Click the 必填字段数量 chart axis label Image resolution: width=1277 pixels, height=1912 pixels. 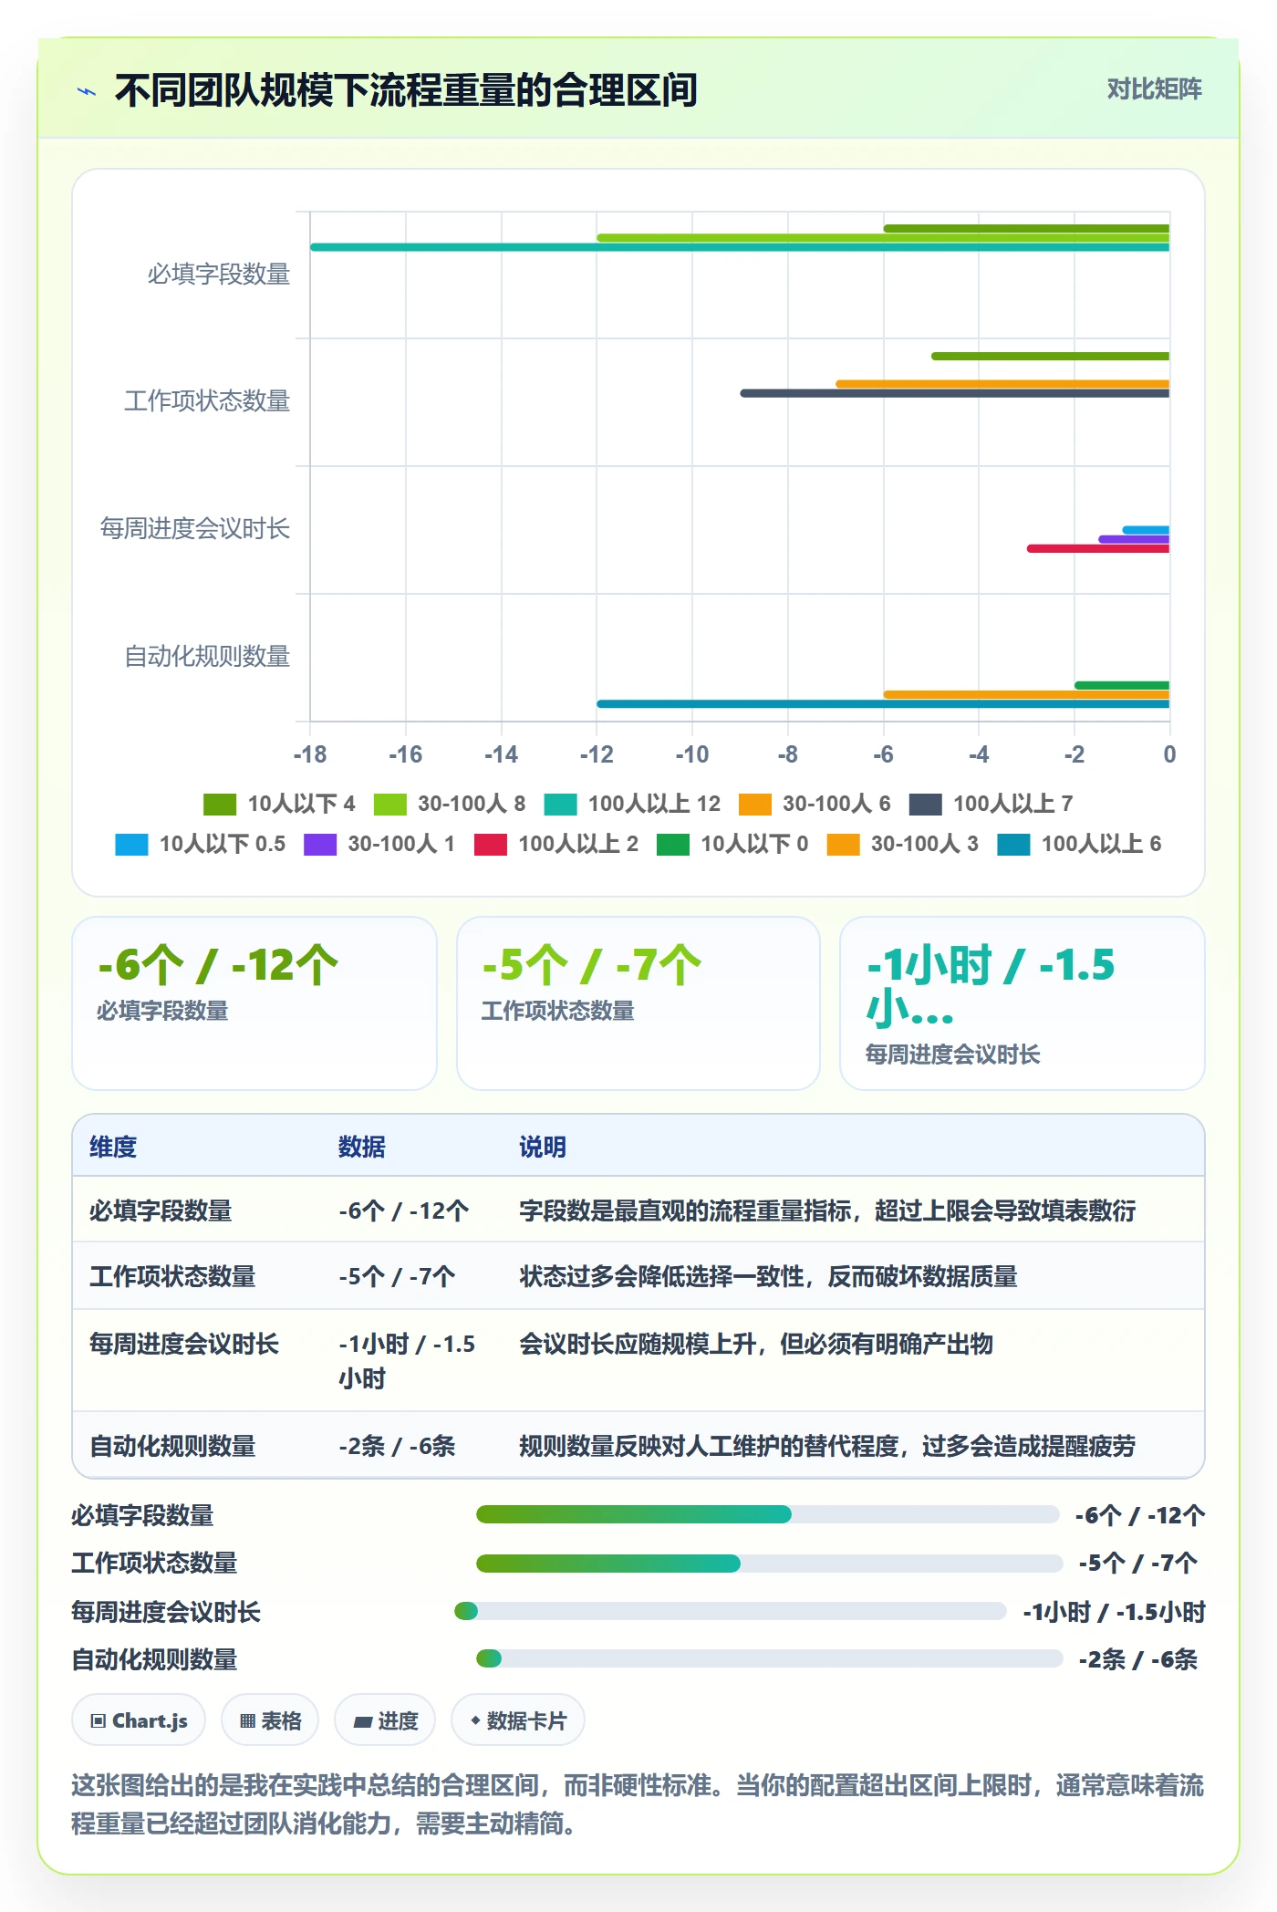[x=219, y=274]
